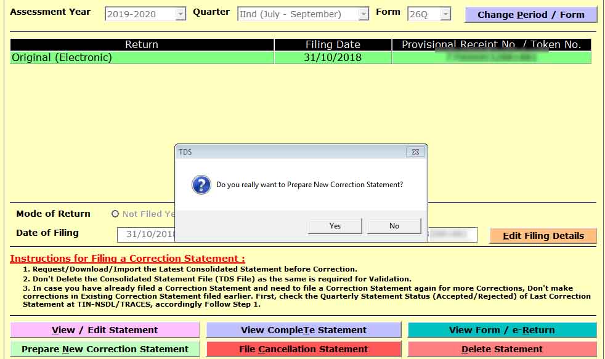The height and width of the screenshot is (359, 605).
Task: Open the Form 26Q dropdown
Action: (x=445, y=14)
